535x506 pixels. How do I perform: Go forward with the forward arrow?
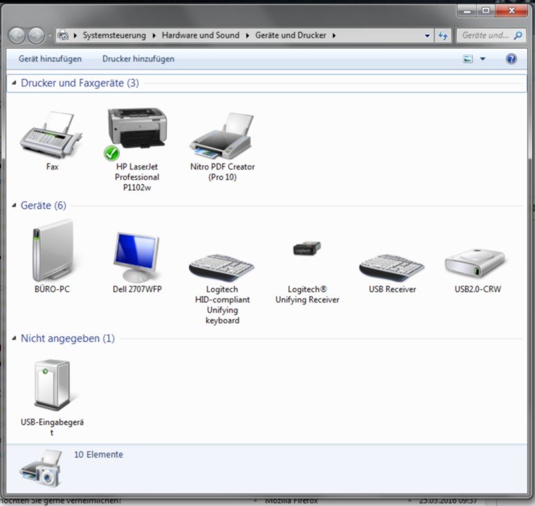click(36, 35)
